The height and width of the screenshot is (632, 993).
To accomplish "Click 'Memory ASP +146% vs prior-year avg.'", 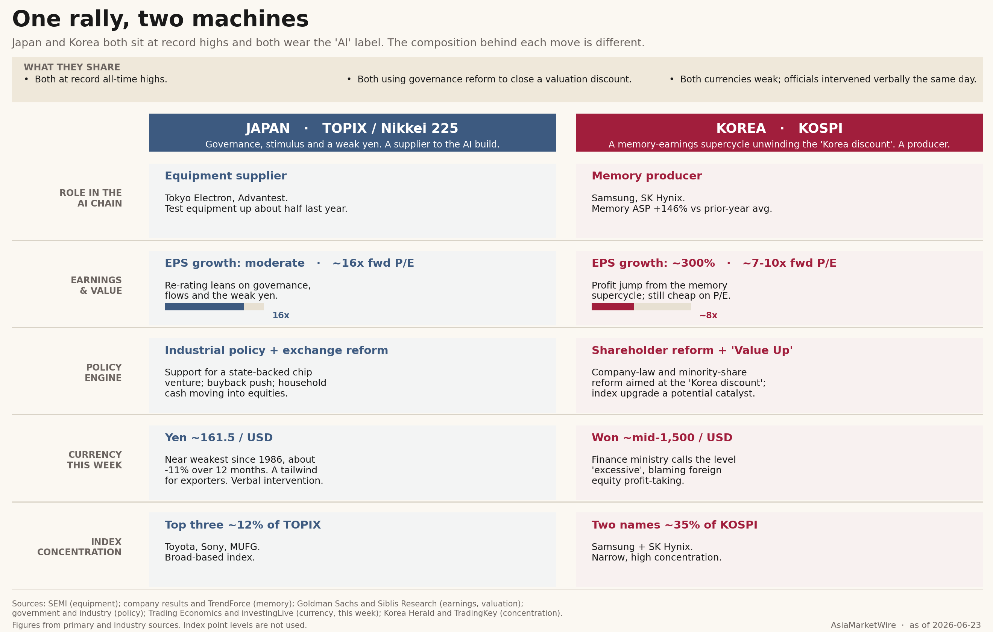I will pyautogui.click(x=682, y=209).
